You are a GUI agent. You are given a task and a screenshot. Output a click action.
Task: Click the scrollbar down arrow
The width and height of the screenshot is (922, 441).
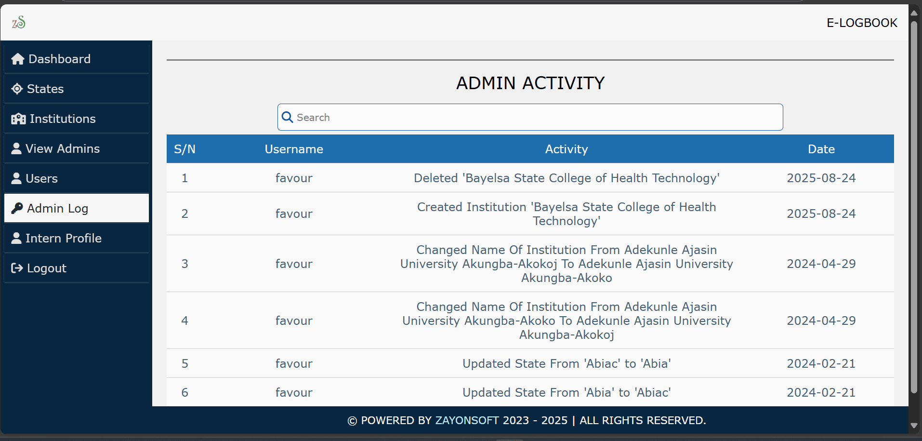coord(914,426)
